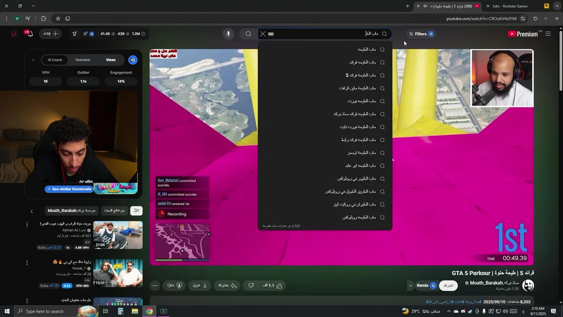Click the page scrollbar on the right edge
This screenshot has width=563, height=317.
coord(560,62)
